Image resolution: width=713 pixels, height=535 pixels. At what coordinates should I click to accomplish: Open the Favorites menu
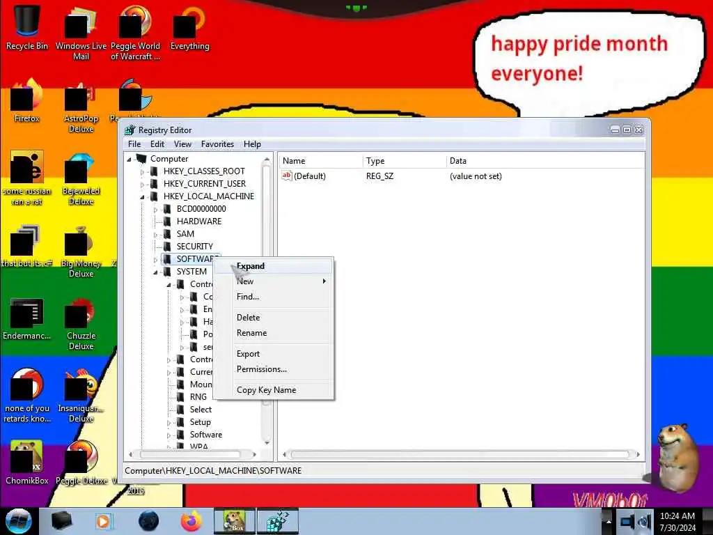pyautogui.click(x=217, y=144)
